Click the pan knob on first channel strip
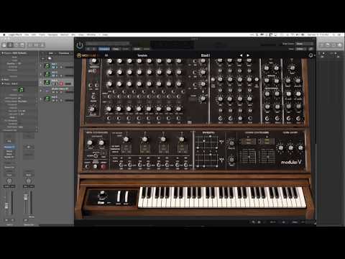 pos(9,181)
